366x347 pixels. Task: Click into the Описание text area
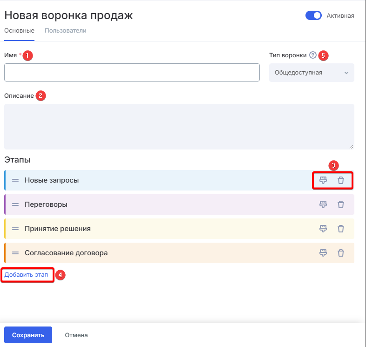point(179,127)
